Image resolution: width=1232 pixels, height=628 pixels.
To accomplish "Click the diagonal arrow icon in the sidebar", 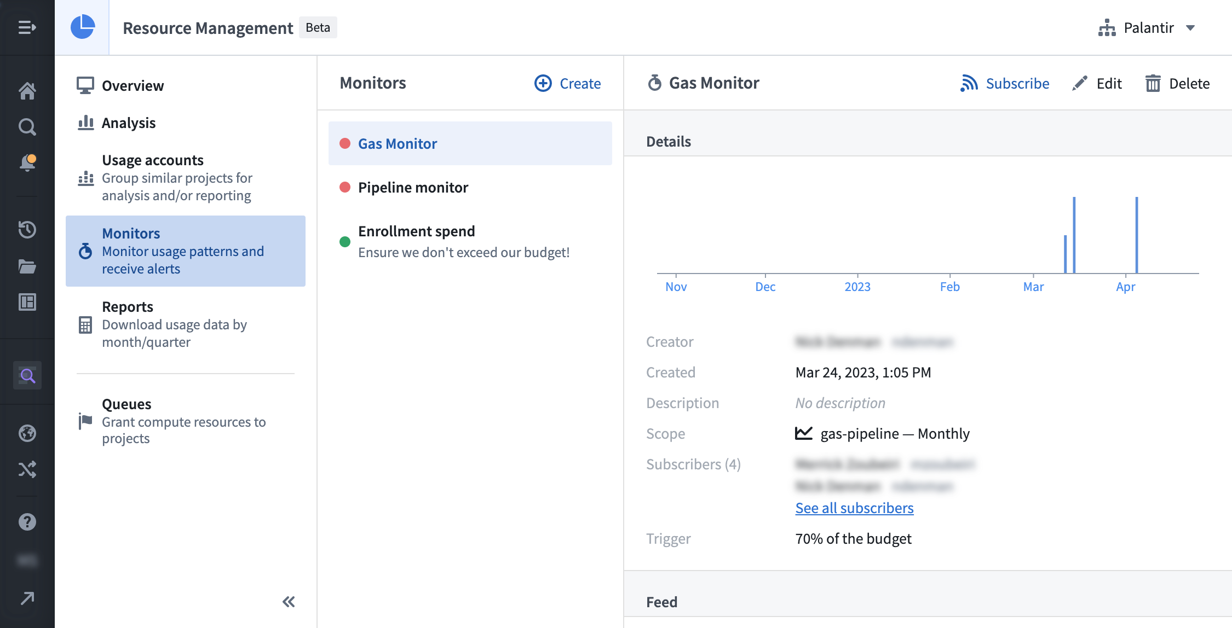I will [x=27, y=598].
